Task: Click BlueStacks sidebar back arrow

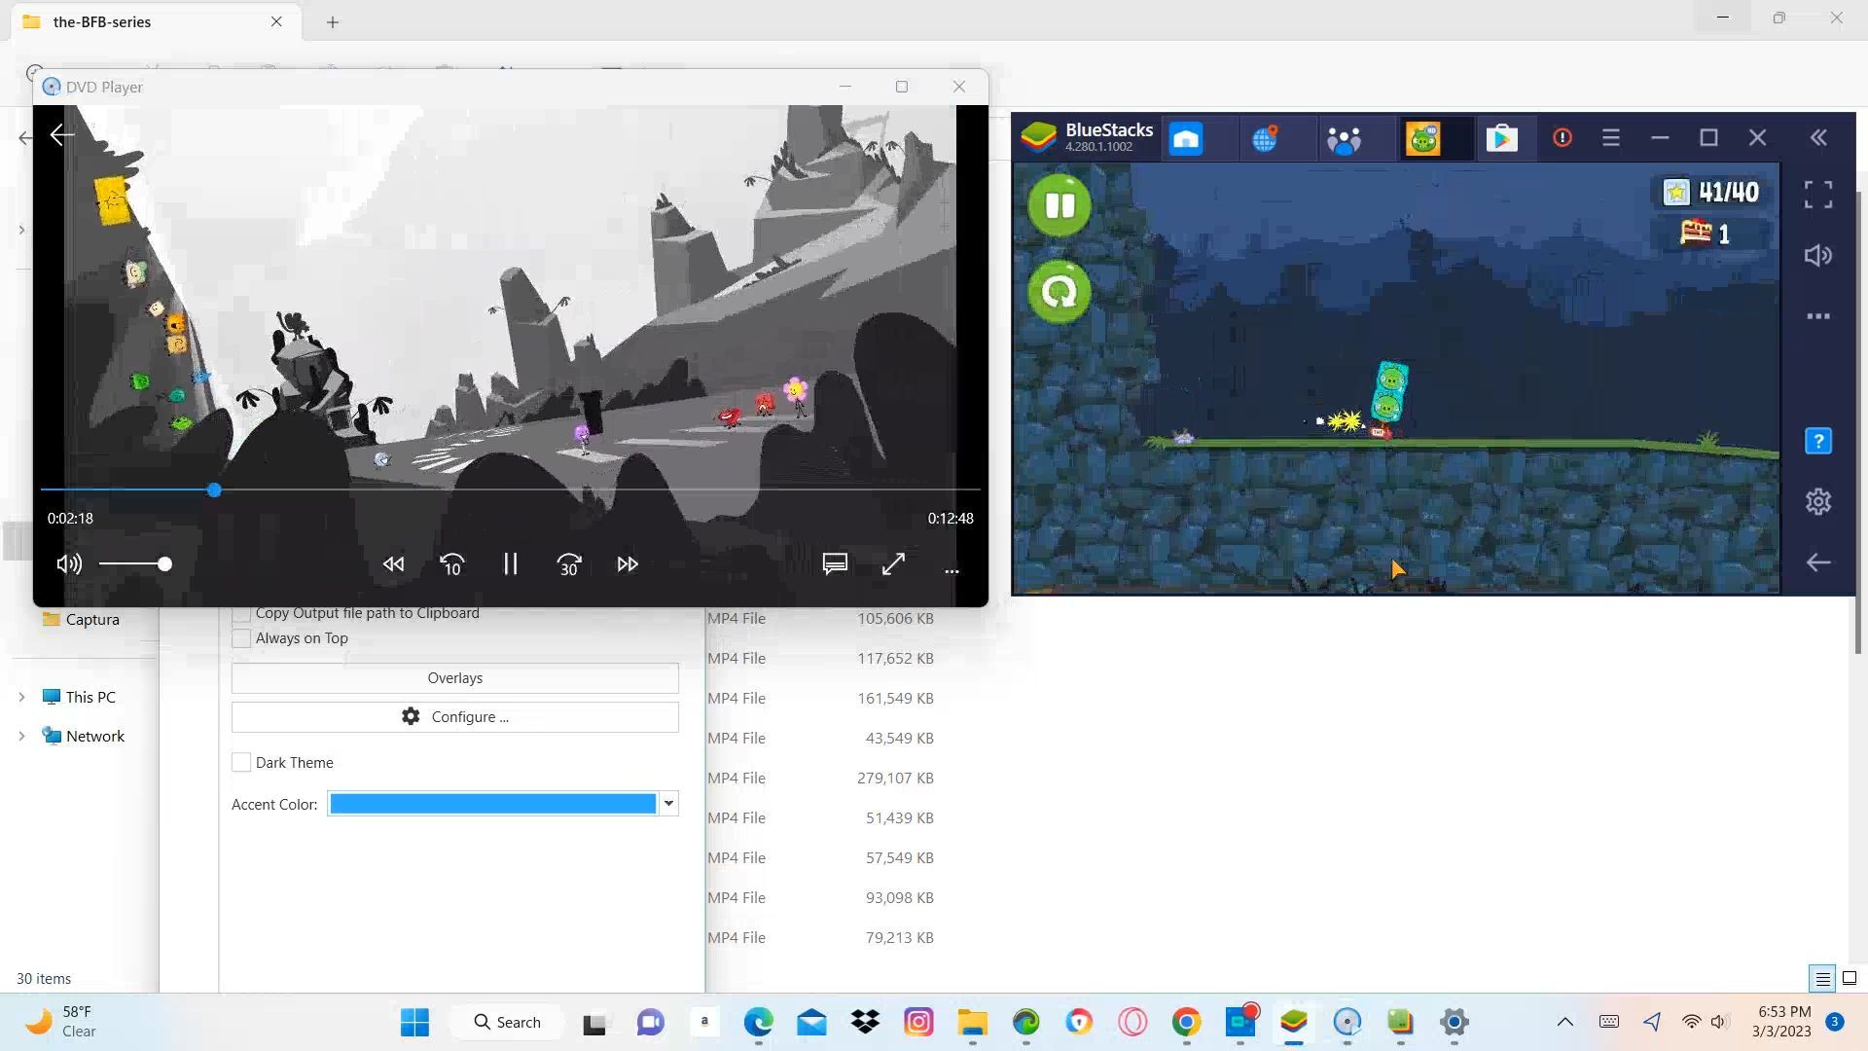Action: (1818, 562)
